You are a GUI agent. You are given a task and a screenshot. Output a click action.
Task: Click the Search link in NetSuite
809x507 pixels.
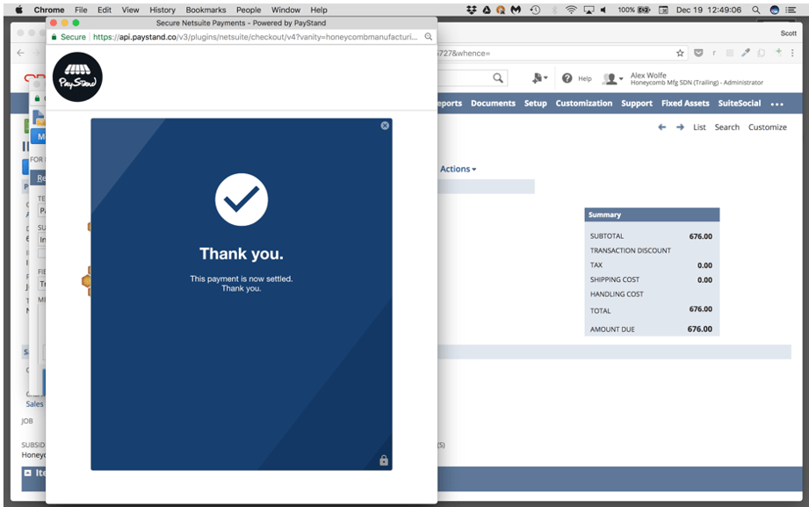[727, 127]
